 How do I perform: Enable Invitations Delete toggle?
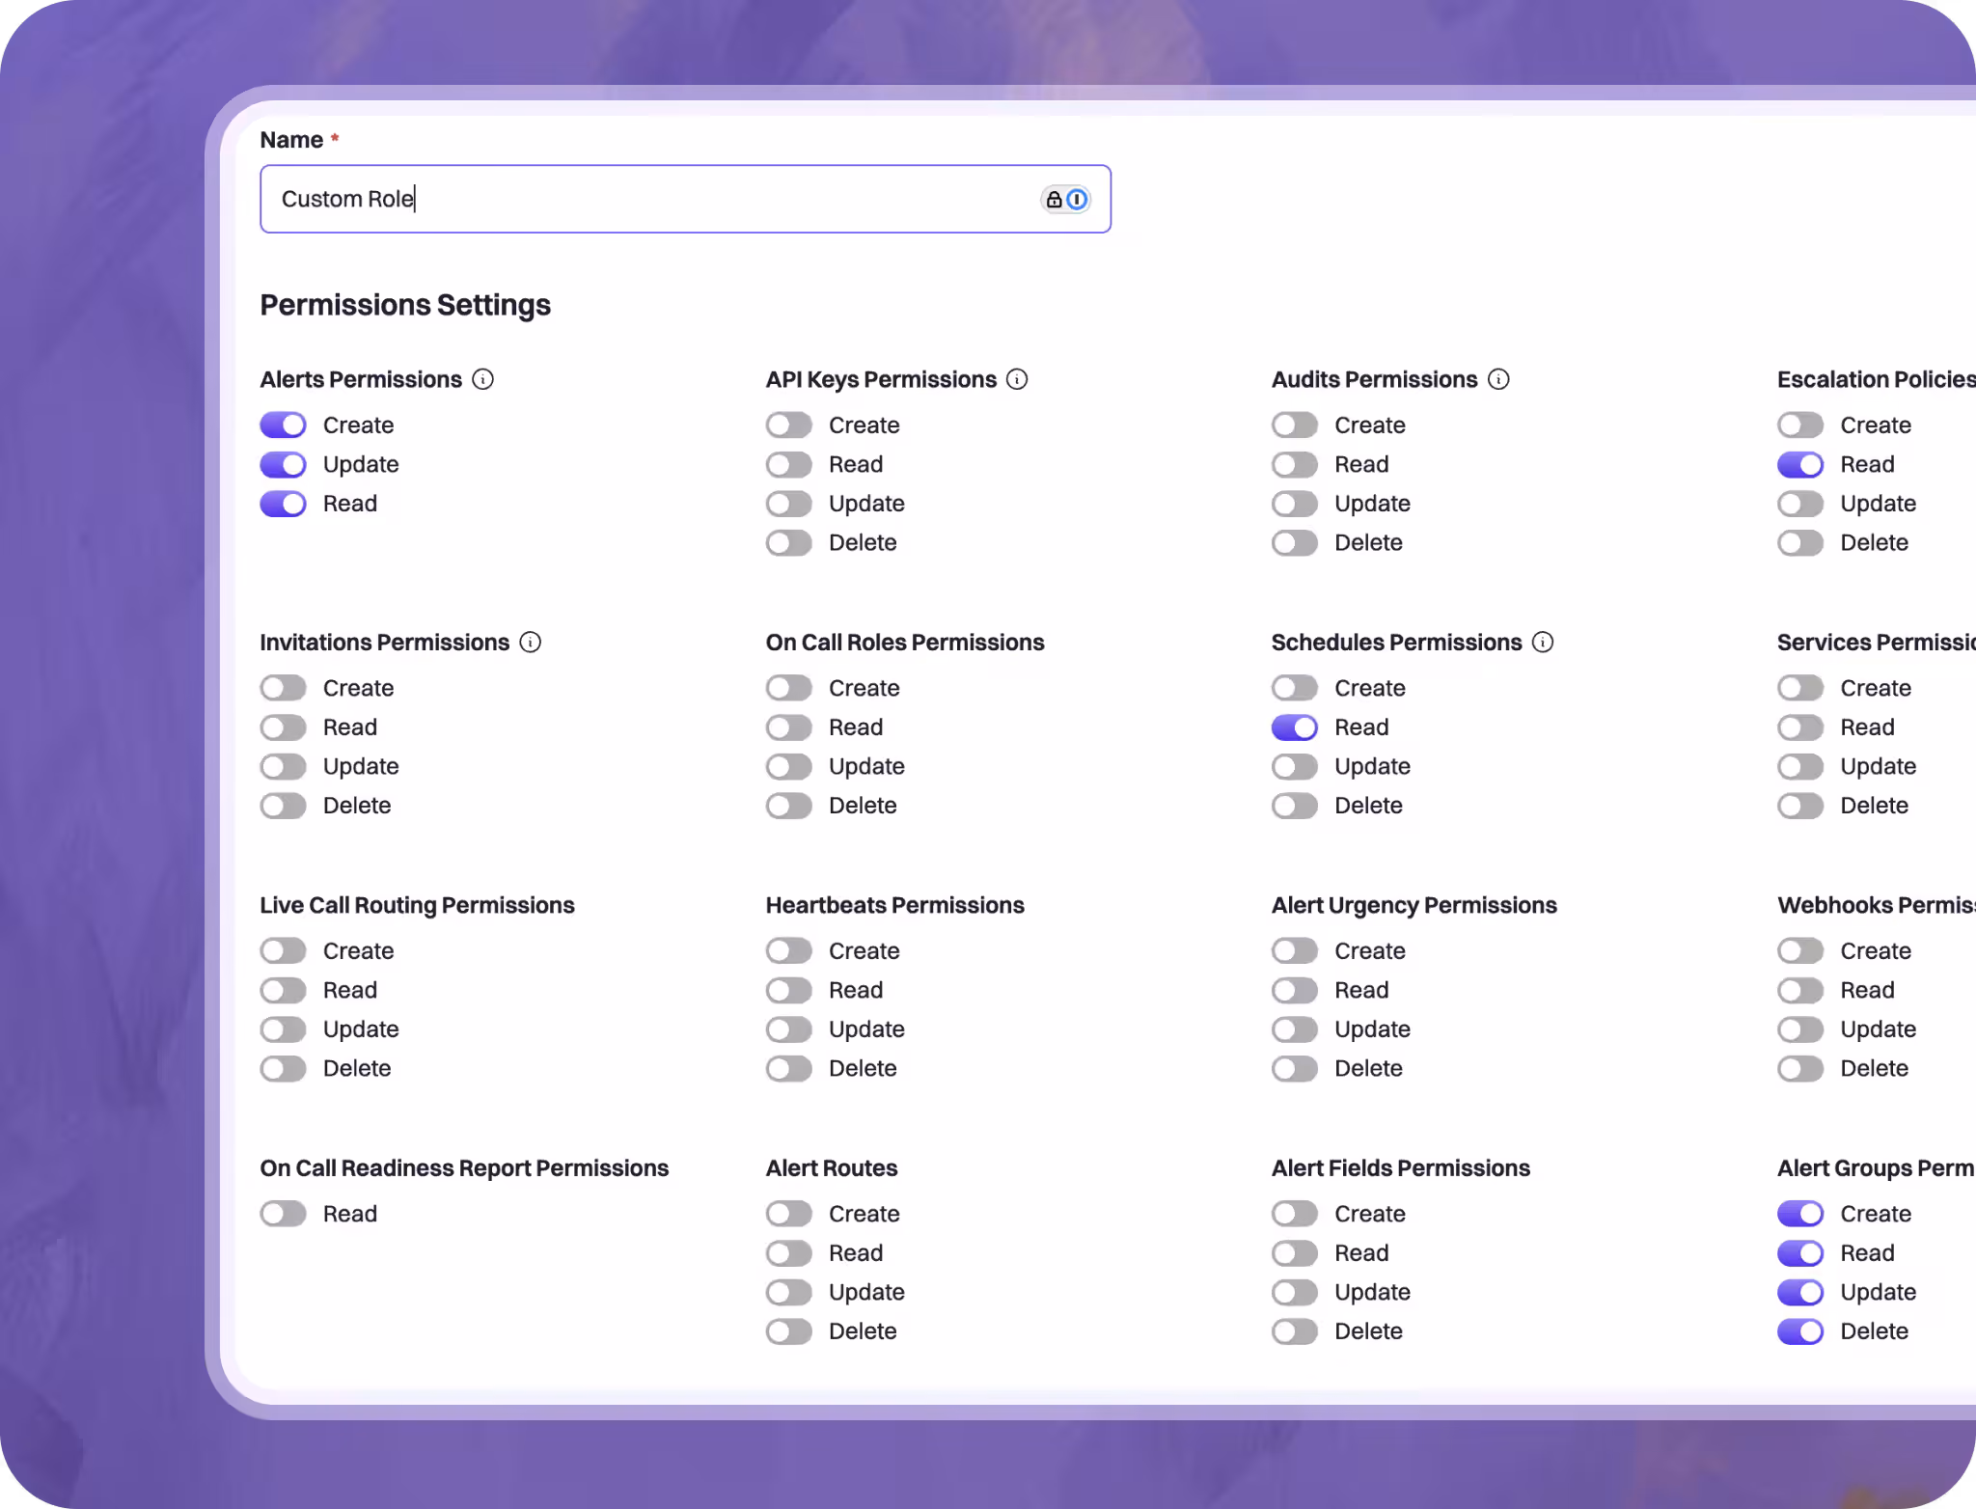point(283,806)
